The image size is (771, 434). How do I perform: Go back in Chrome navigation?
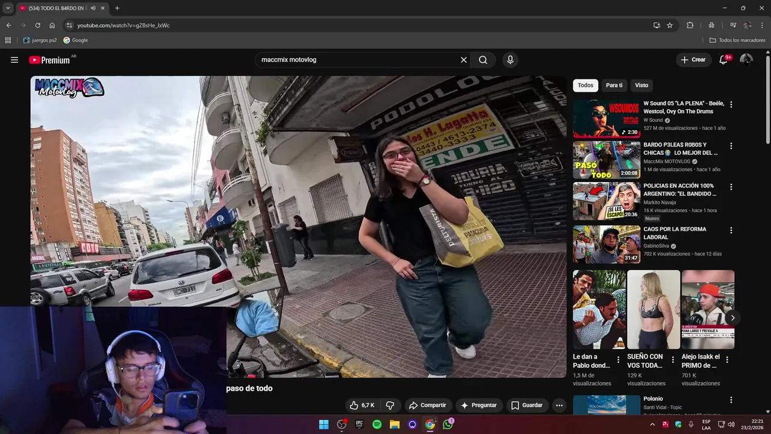tap(8, 25)
